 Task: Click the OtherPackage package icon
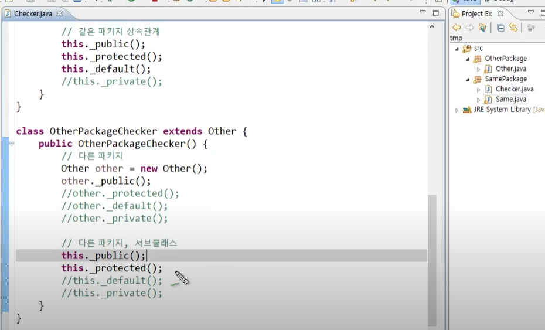coord(478,59)
